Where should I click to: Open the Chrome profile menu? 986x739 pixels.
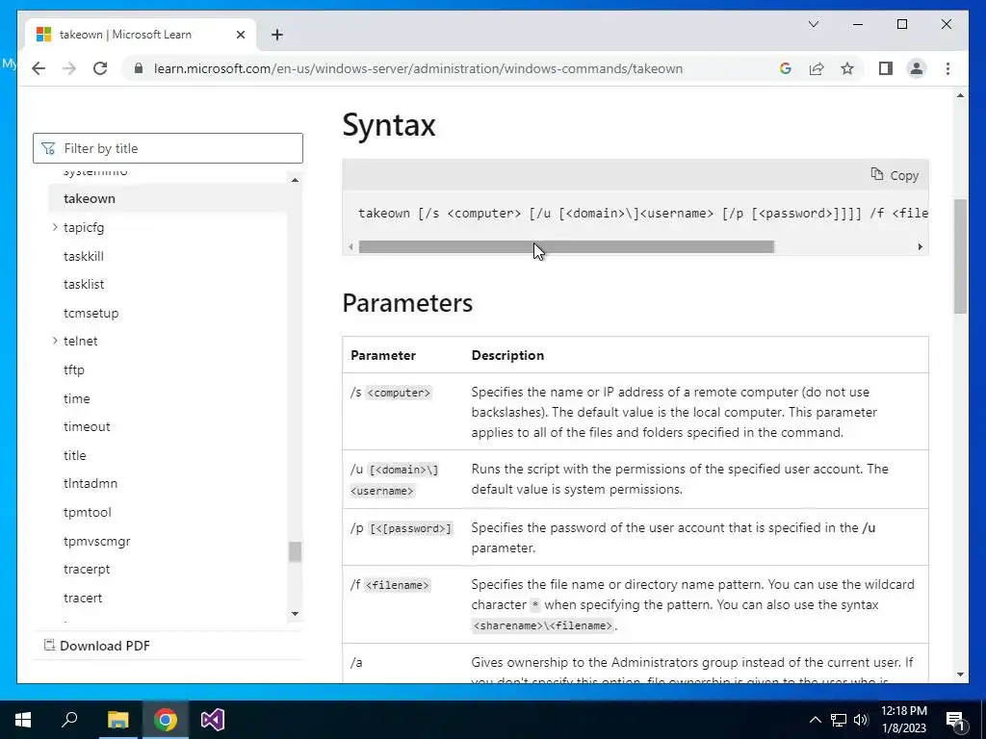pyautogui.click(x=917, y=68)
